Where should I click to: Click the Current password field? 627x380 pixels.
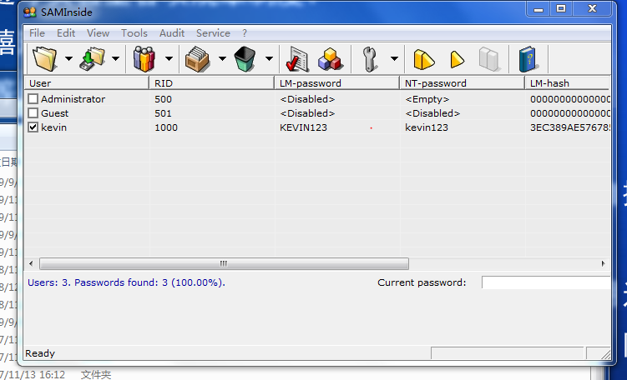[x=546, y=282]
